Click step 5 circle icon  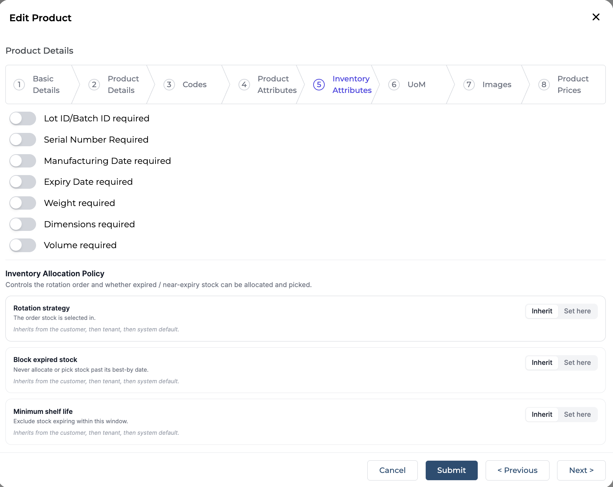point(319,85)
